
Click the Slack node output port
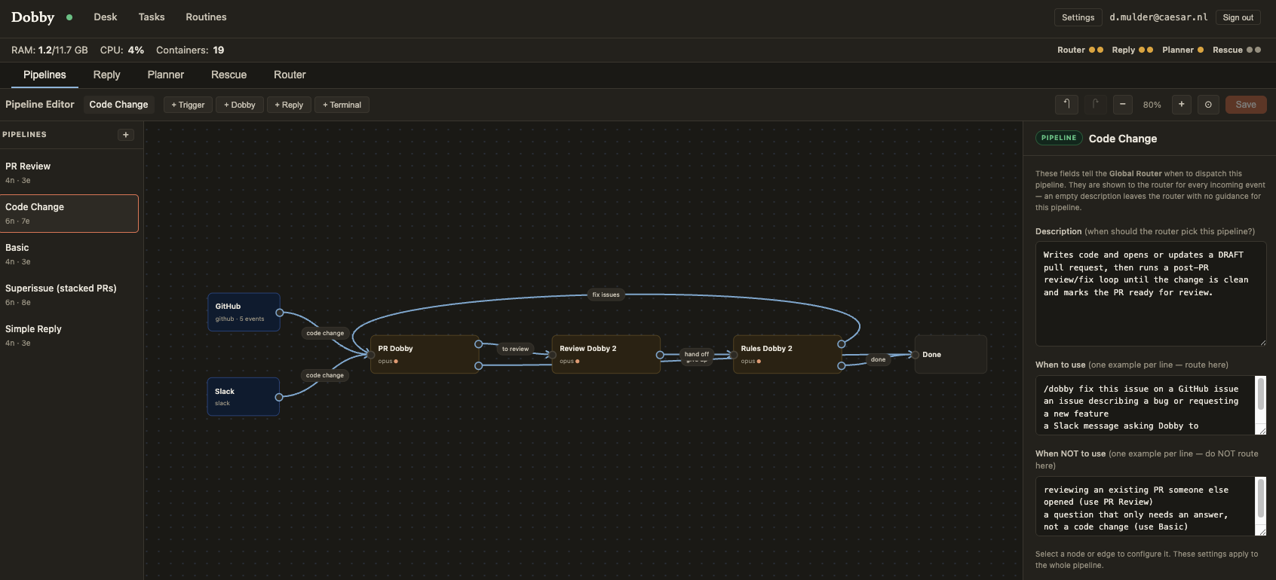(279, 397)
